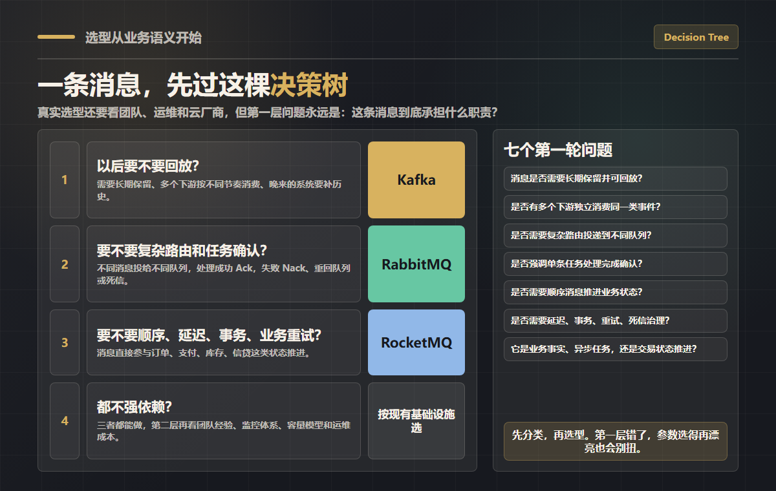This screenshot has height=491, width=776.
Task: Click the 七个第一轮问题 panel title
Action: [558, 150]
